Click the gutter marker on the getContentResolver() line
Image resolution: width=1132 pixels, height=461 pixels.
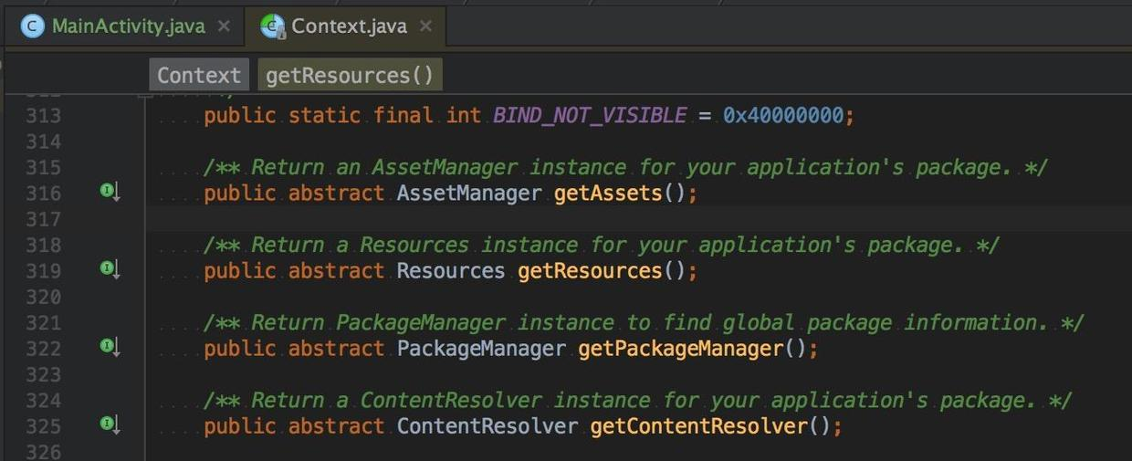pos(109,424)
